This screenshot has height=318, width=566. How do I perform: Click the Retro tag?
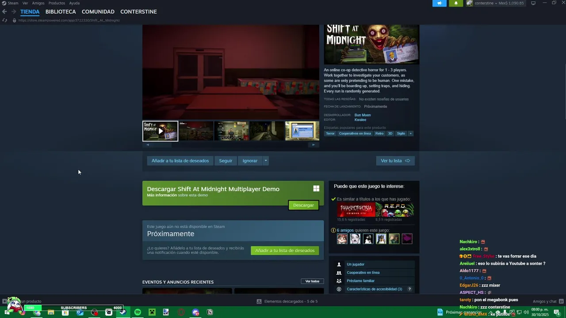[379, 133]
